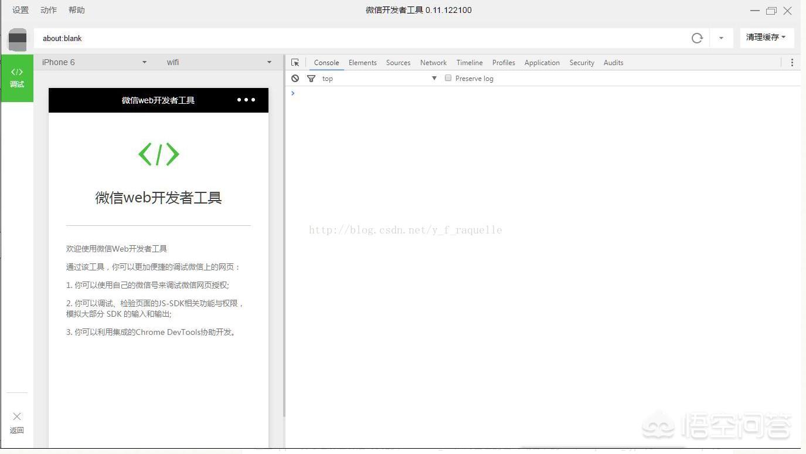Switch to the Timeline tab

[470, 63]
